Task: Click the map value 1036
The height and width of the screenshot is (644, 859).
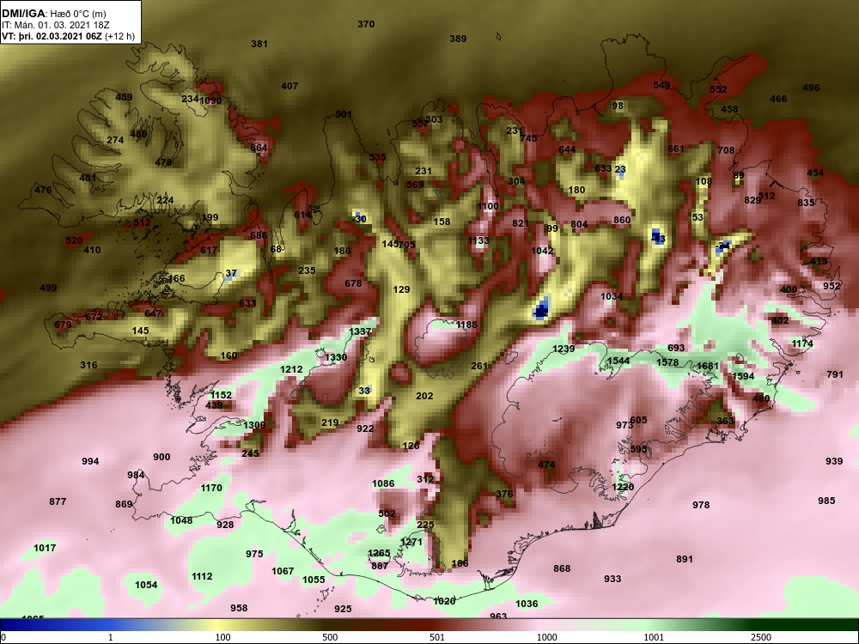Action: coord(527,604)
